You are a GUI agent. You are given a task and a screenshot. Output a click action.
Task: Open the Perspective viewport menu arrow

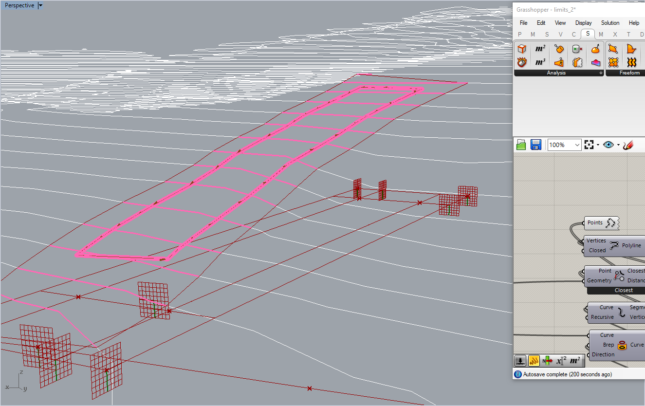tap(40, 5)
